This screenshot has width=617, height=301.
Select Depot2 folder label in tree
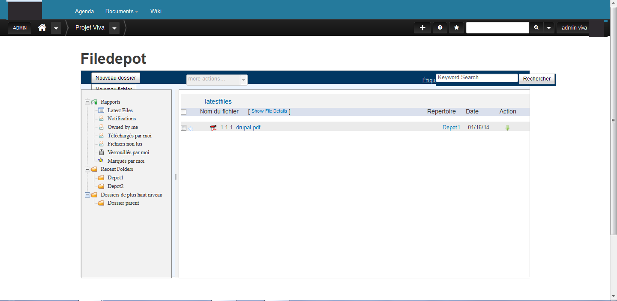[x=115, y=186]
